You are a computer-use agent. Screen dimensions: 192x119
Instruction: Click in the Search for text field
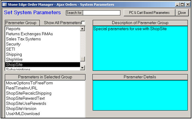pyautogui.click(x=101, y=13)
